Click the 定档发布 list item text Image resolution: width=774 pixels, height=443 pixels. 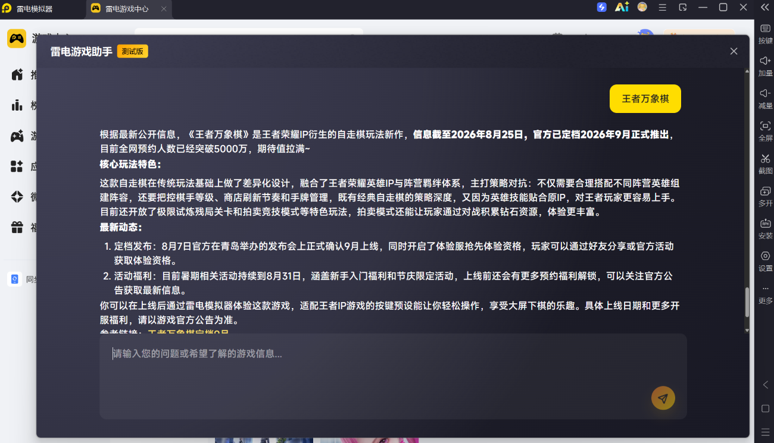(x=394, y=253)
